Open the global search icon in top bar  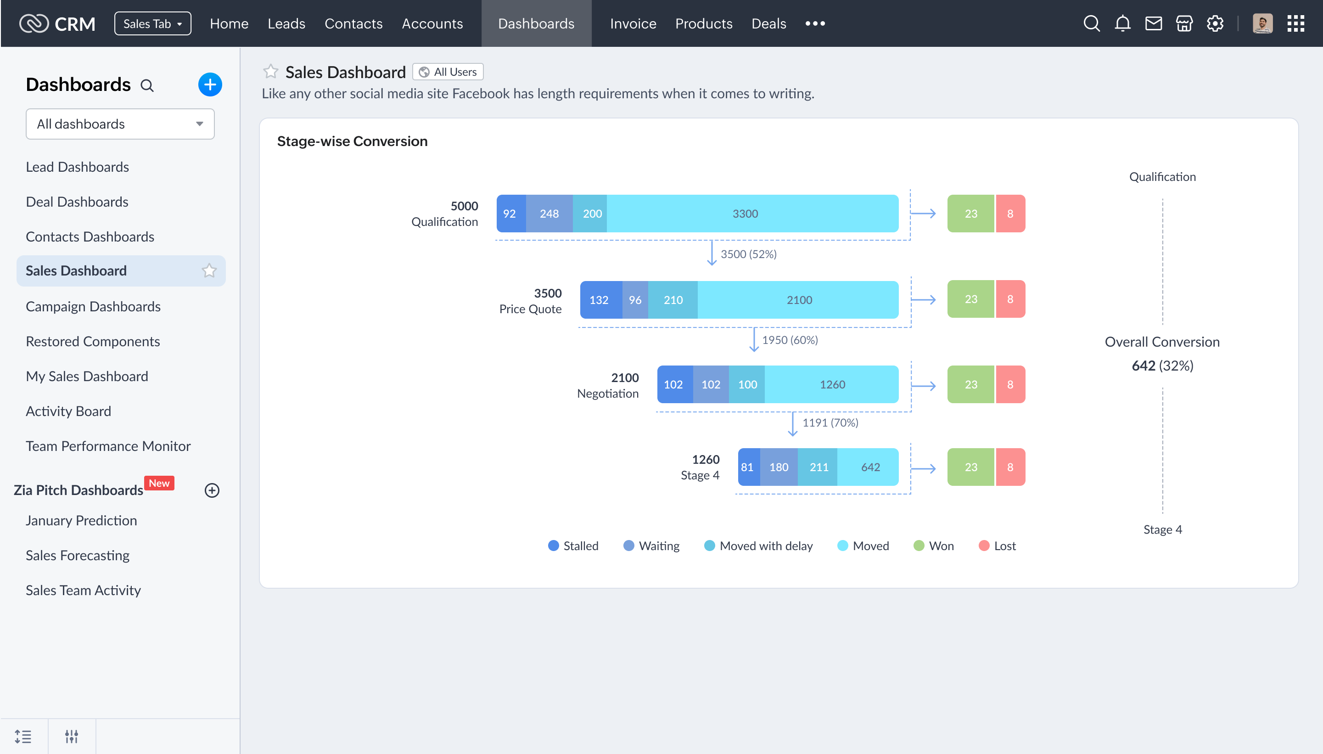point(1091,23)
